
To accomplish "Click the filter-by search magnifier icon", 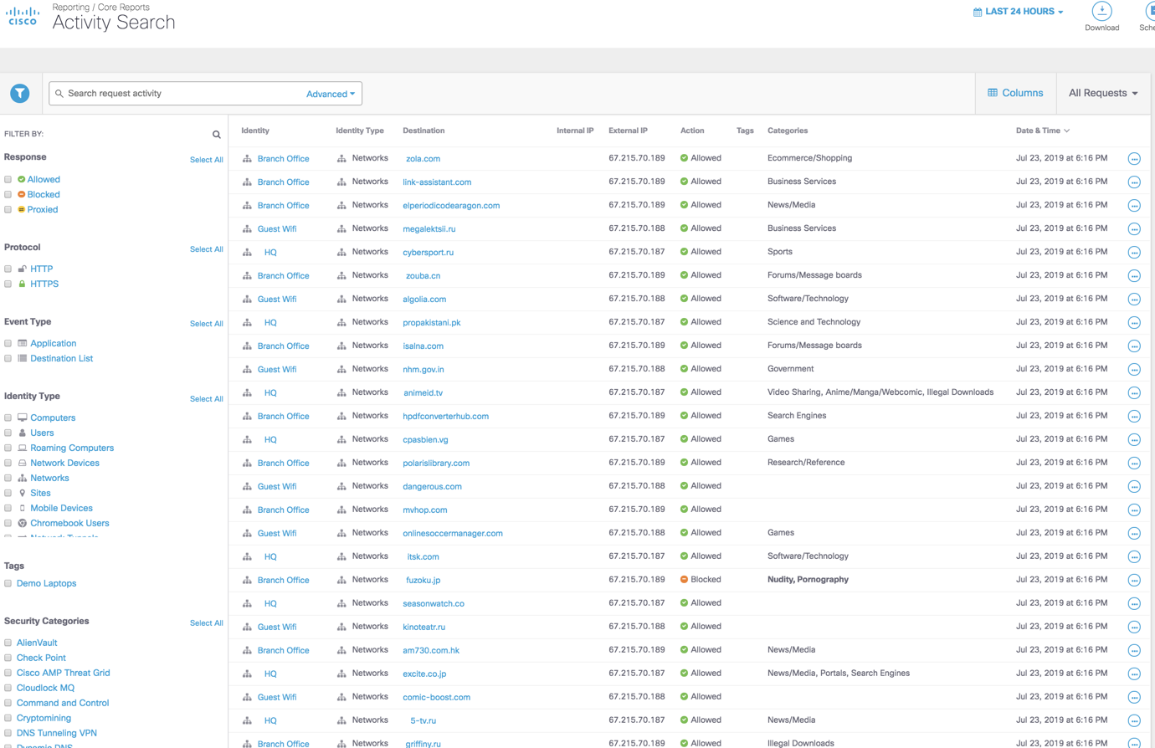I will [x=217, y=135].
